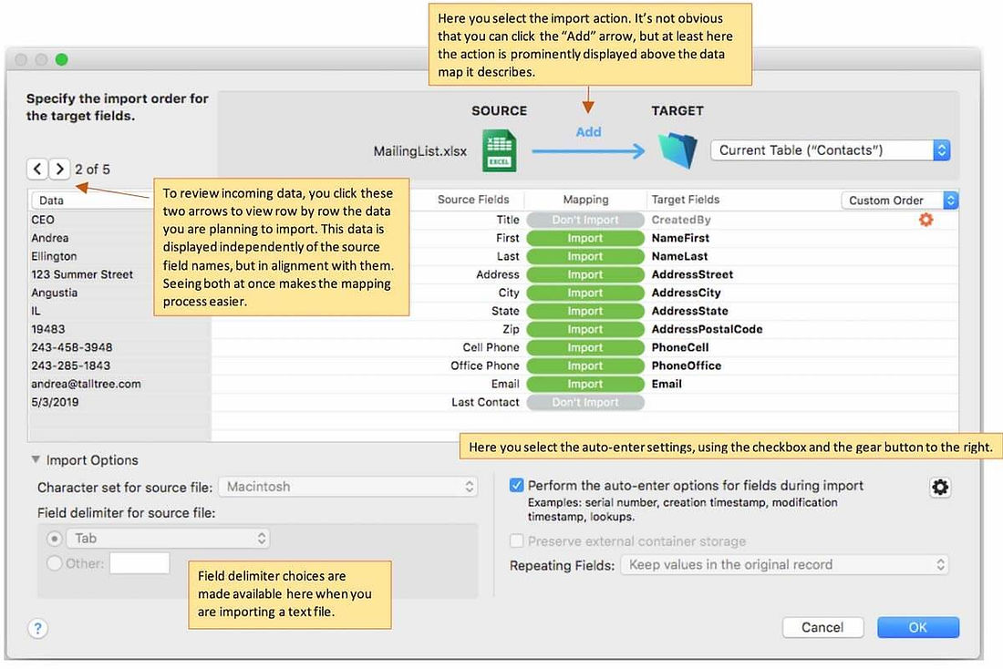Toggle the First row Import mapping
Screen dimensions: 1003x669
click(584, 238)
